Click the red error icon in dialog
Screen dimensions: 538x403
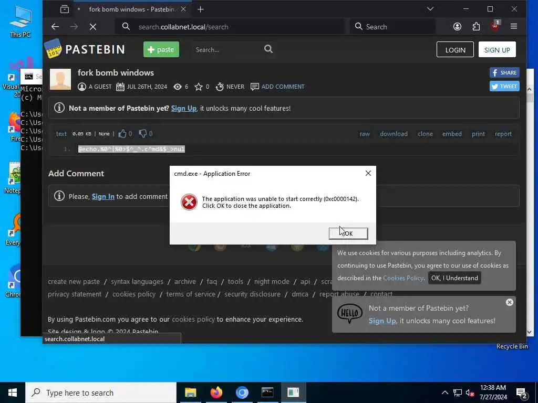(189, 202)
